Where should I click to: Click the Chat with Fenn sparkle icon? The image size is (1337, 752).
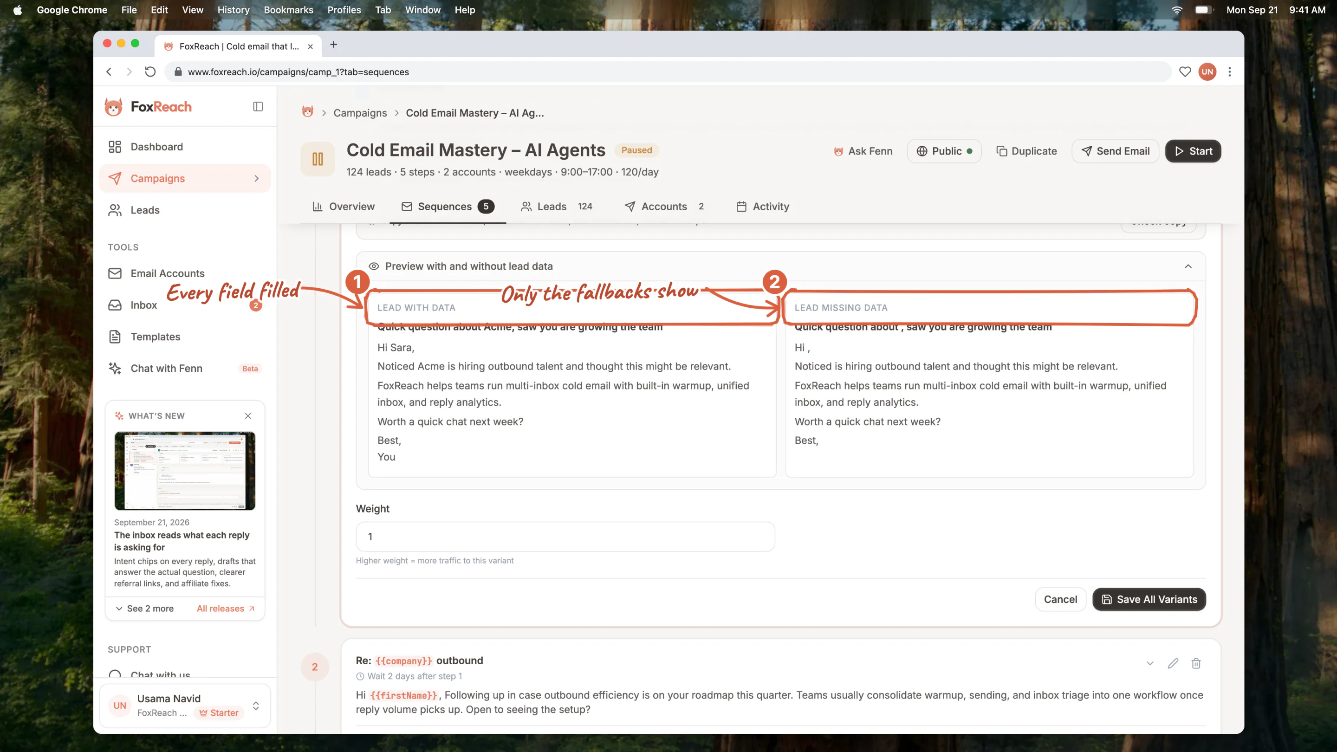[115, 369]
